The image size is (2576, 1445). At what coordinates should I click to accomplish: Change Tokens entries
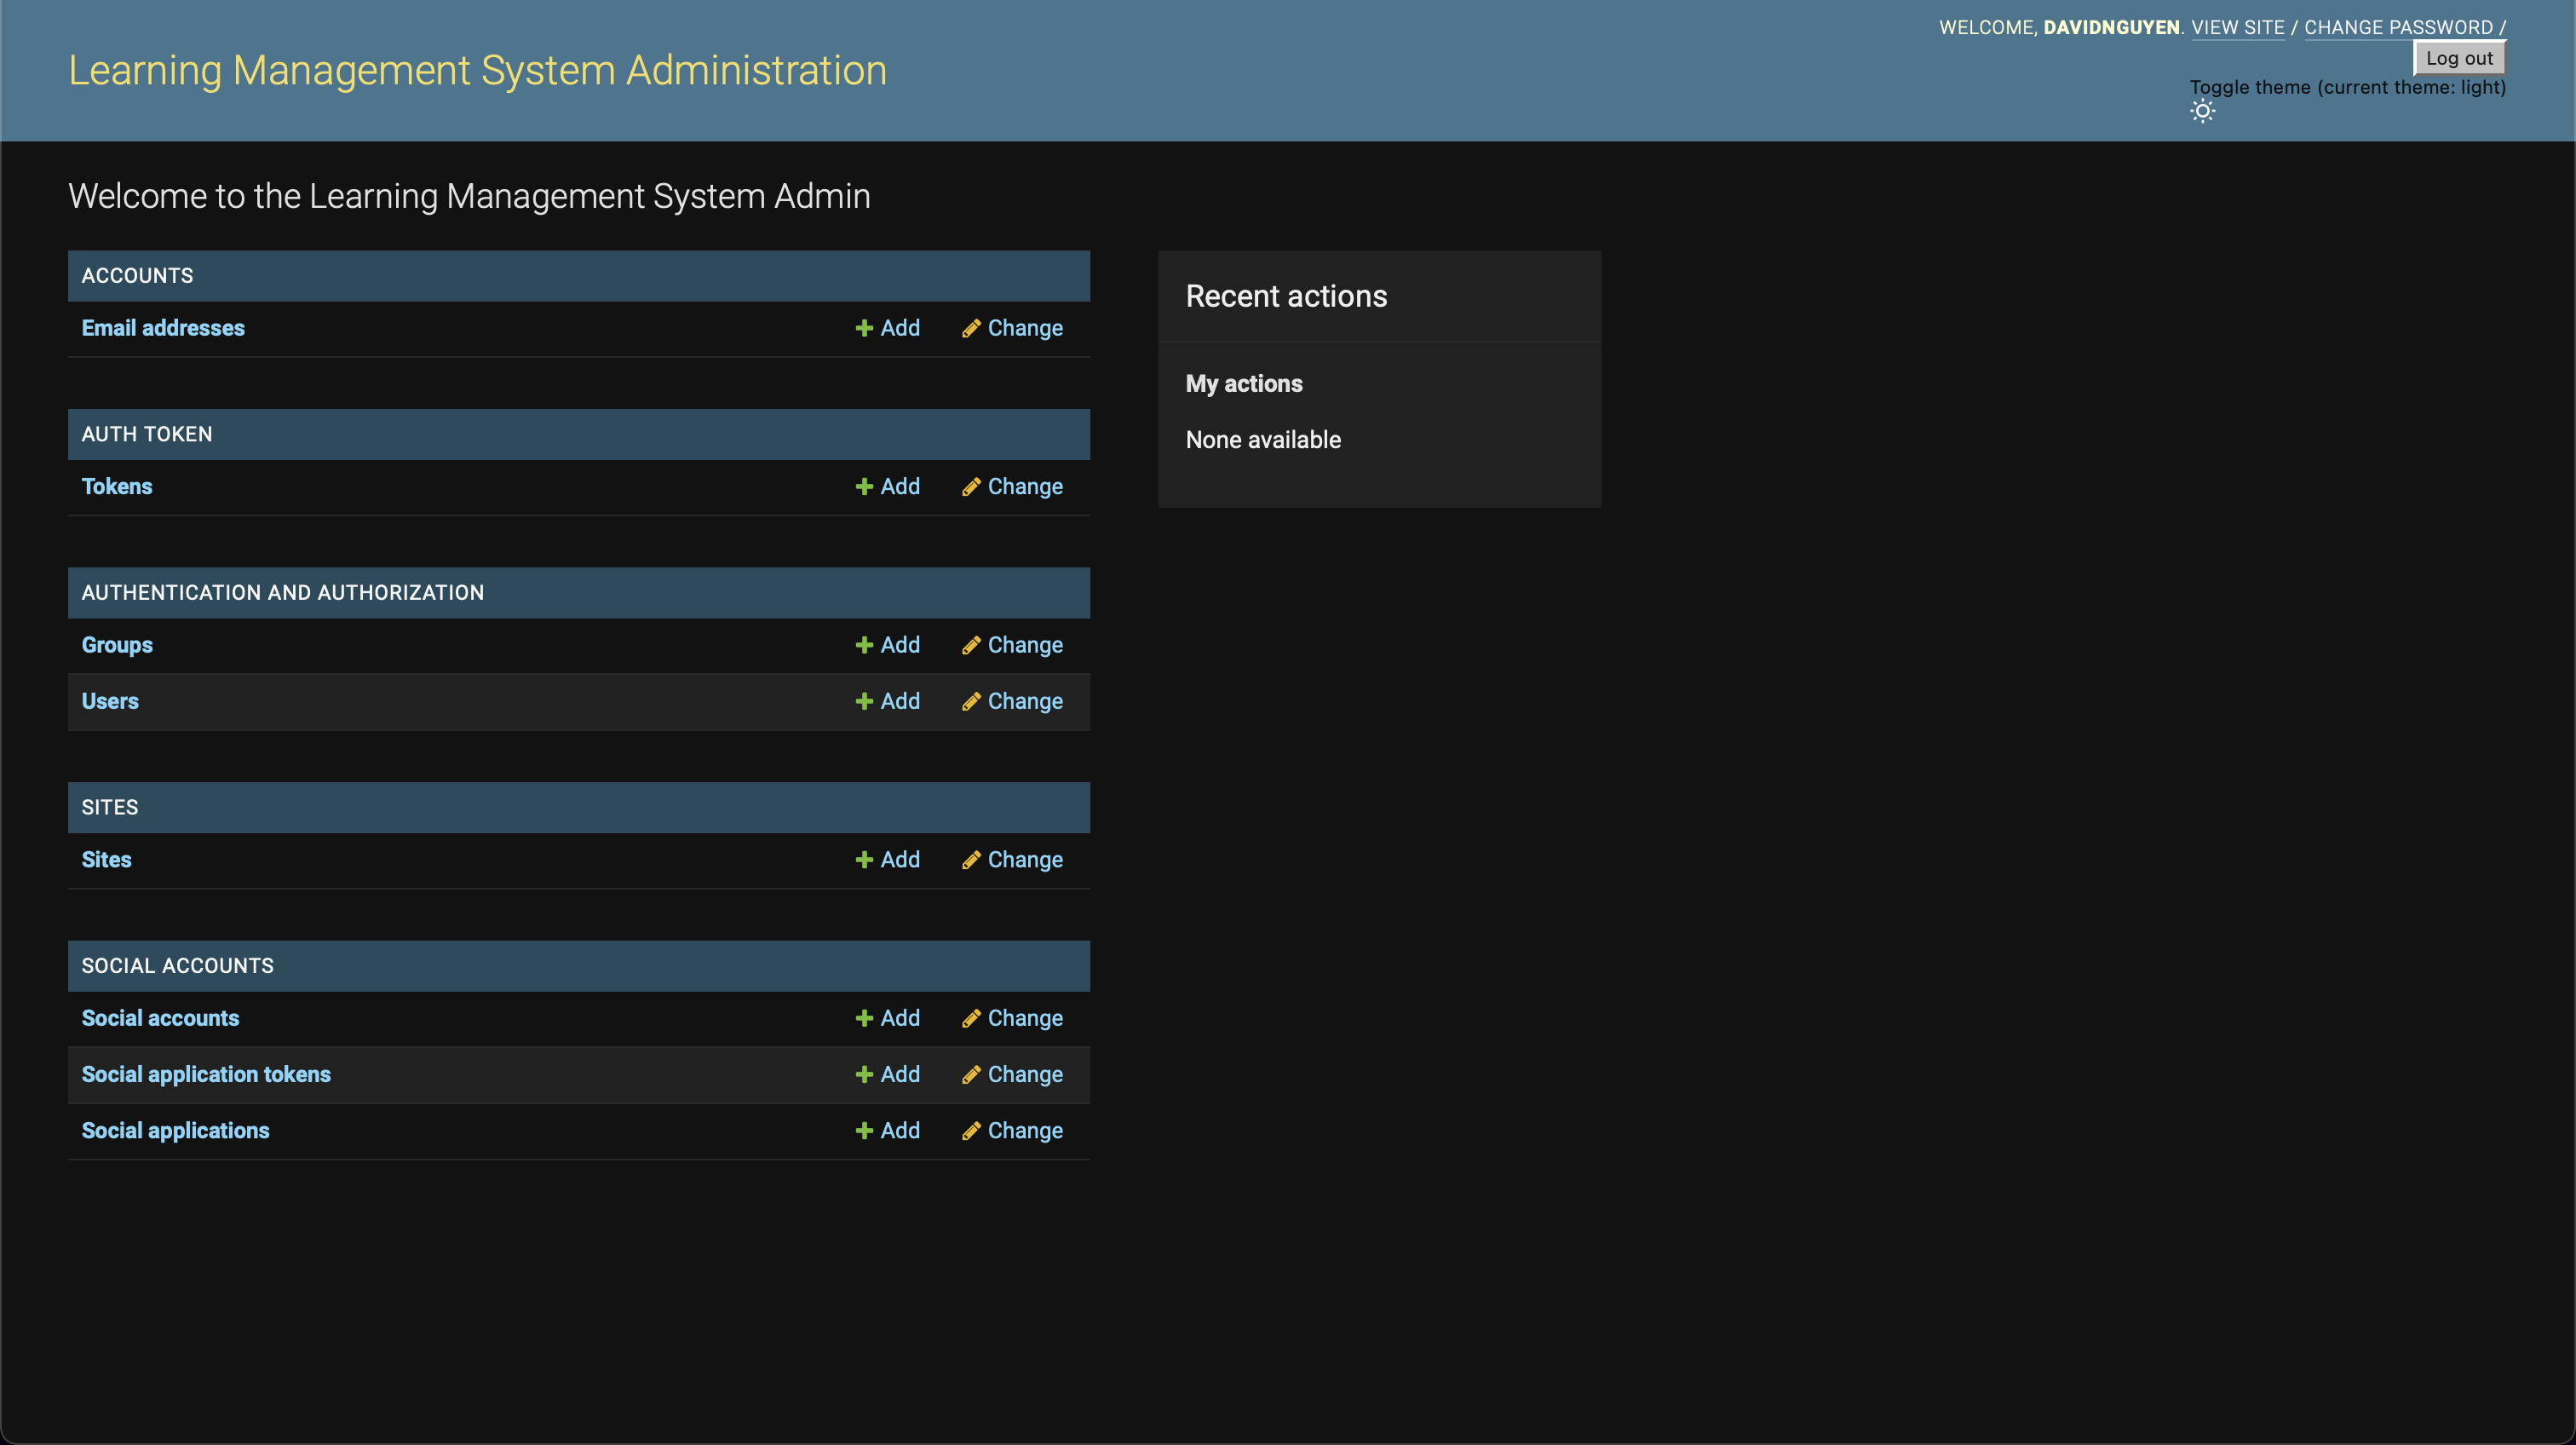(x=1012, y=487)
